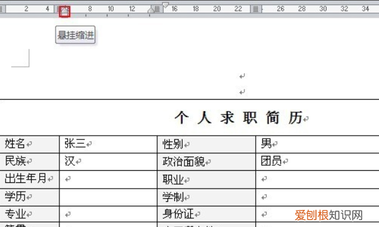Click the 身份证 table cell
The height and width of the screenshot is (227, 379).
pyautogui.click(x=207, y=214)
